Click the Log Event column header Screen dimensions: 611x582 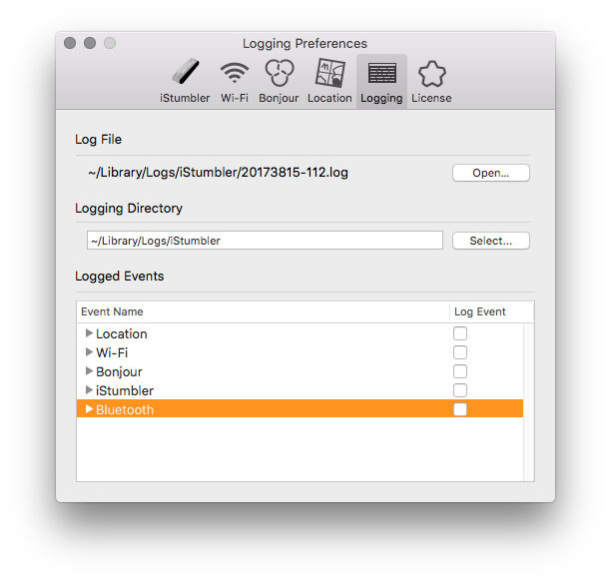tap(492, 311)
